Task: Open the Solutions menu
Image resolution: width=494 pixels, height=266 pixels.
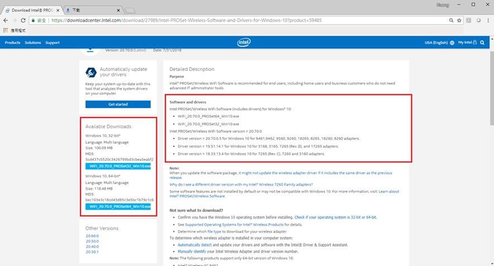Action: [x=32, y=42]
